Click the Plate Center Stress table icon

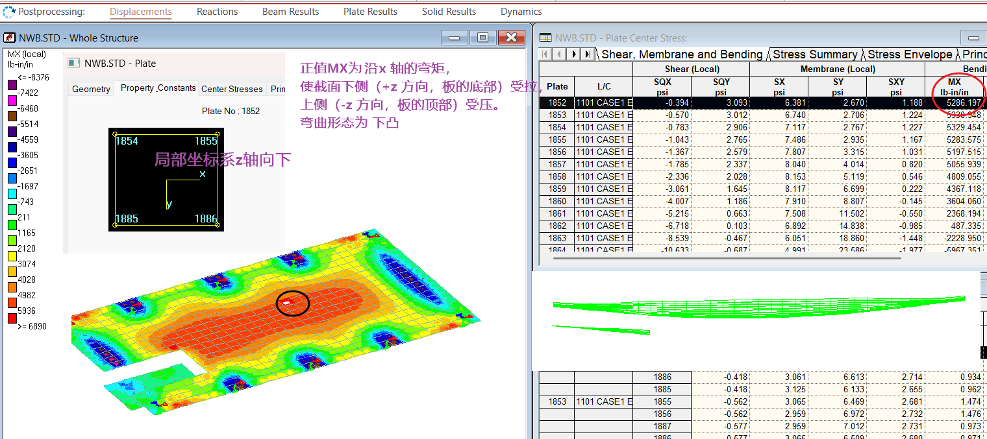pyautogui.click(x=545, y=38)
